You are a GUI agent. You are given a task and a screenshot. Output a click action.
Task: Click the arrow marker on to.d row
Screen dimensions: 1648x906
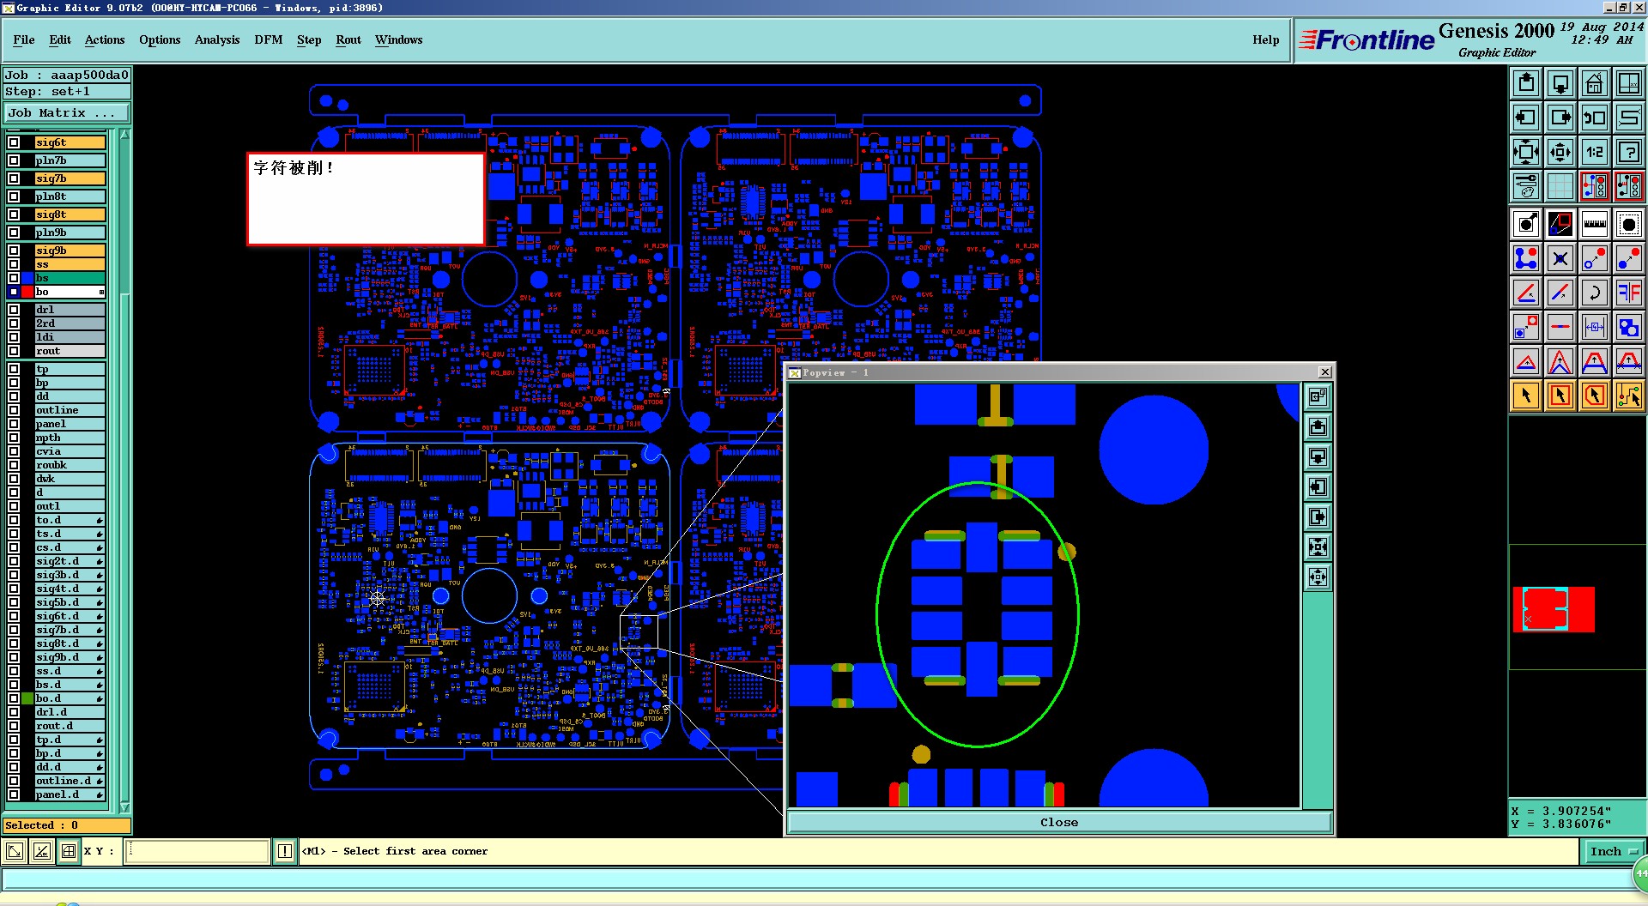(100, 521)
